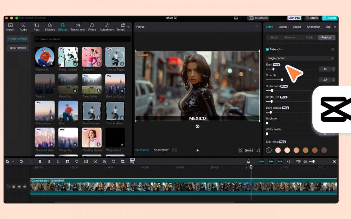Click the microphone record voiceover icon

pyautogui.click(x=248, y=161)
